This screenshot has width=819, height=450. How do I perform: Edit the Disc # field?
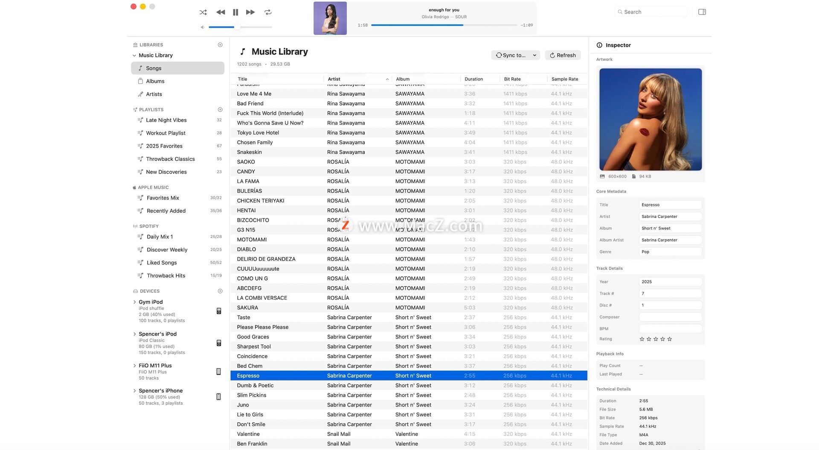670,305
